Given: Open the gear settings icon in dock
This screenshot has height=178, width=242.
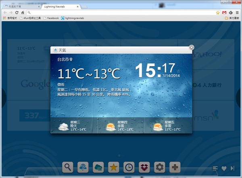Looking at the screenshot, I should [x=160, y=167].
